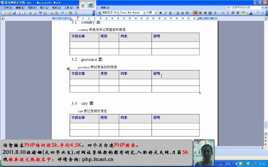Open the 插入 menu
268x167 pixels.
click(x=44, y=8)
